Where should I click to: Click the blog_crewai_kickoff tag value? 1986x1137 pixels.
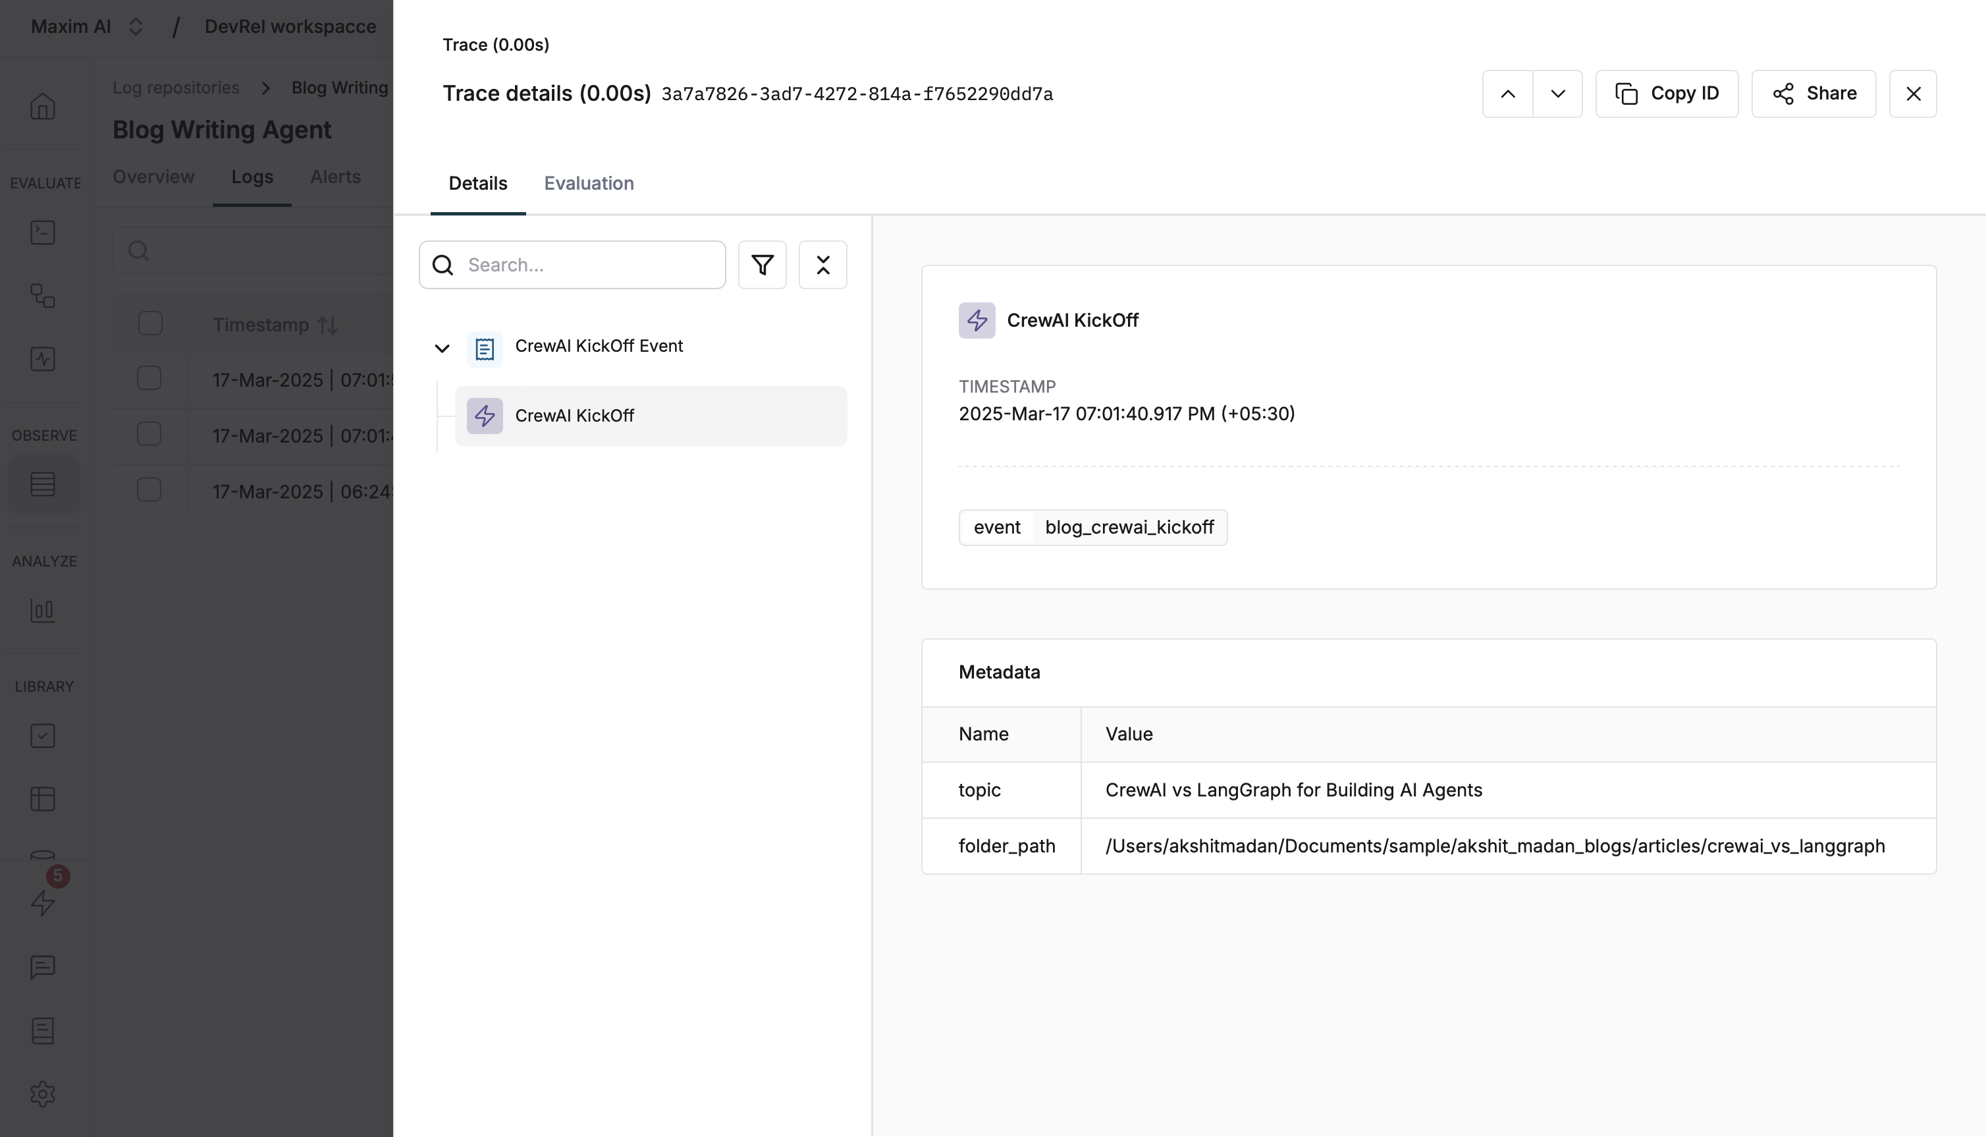click(x=1129, y=527)
